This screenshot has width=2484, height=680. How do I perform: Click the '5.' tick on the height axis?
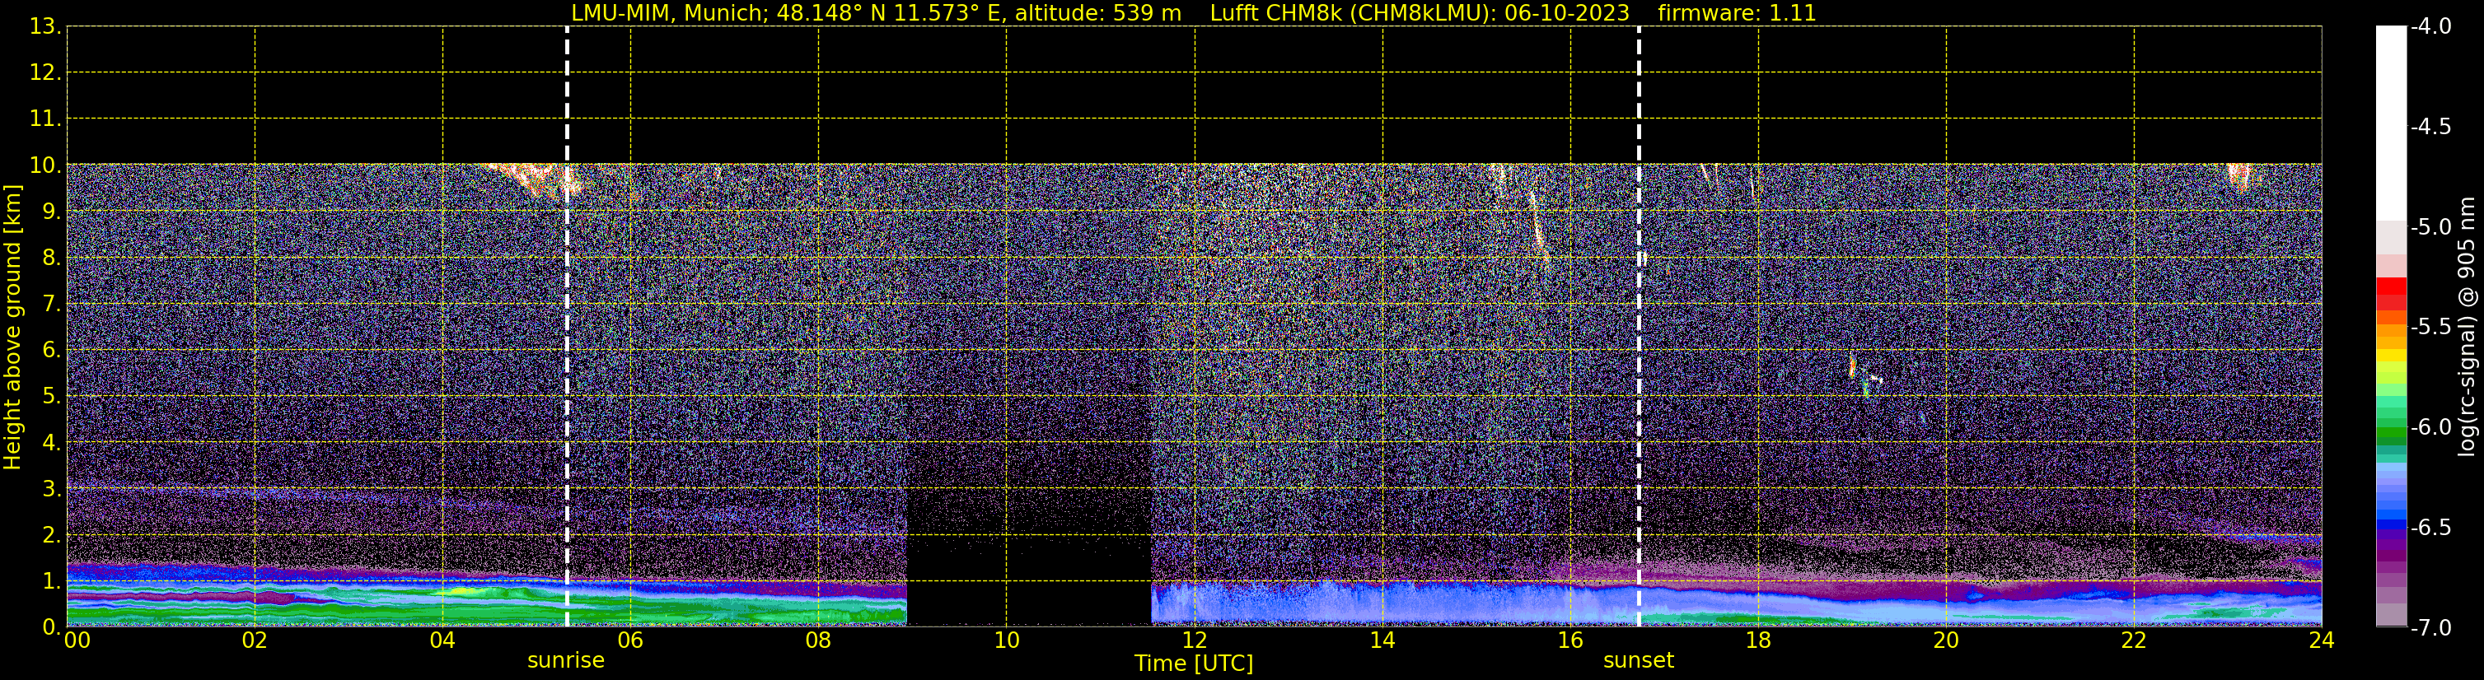51,397
